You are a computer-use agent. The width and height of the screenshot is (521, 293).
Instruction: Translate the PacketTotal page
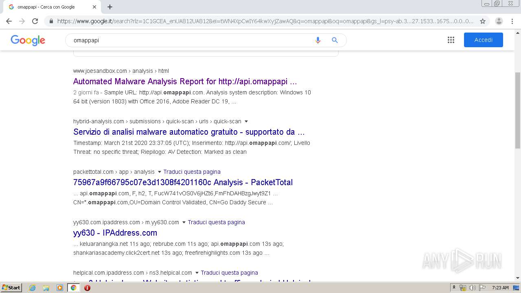(192, 172)
